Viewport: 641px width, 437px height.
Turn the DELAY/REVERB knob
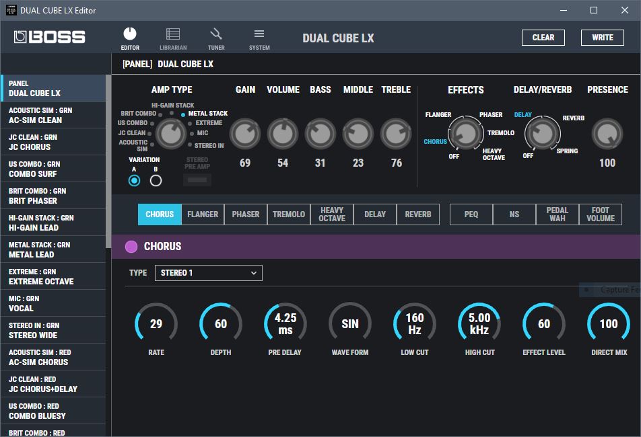pyautogui.click(x=542, y=134)
